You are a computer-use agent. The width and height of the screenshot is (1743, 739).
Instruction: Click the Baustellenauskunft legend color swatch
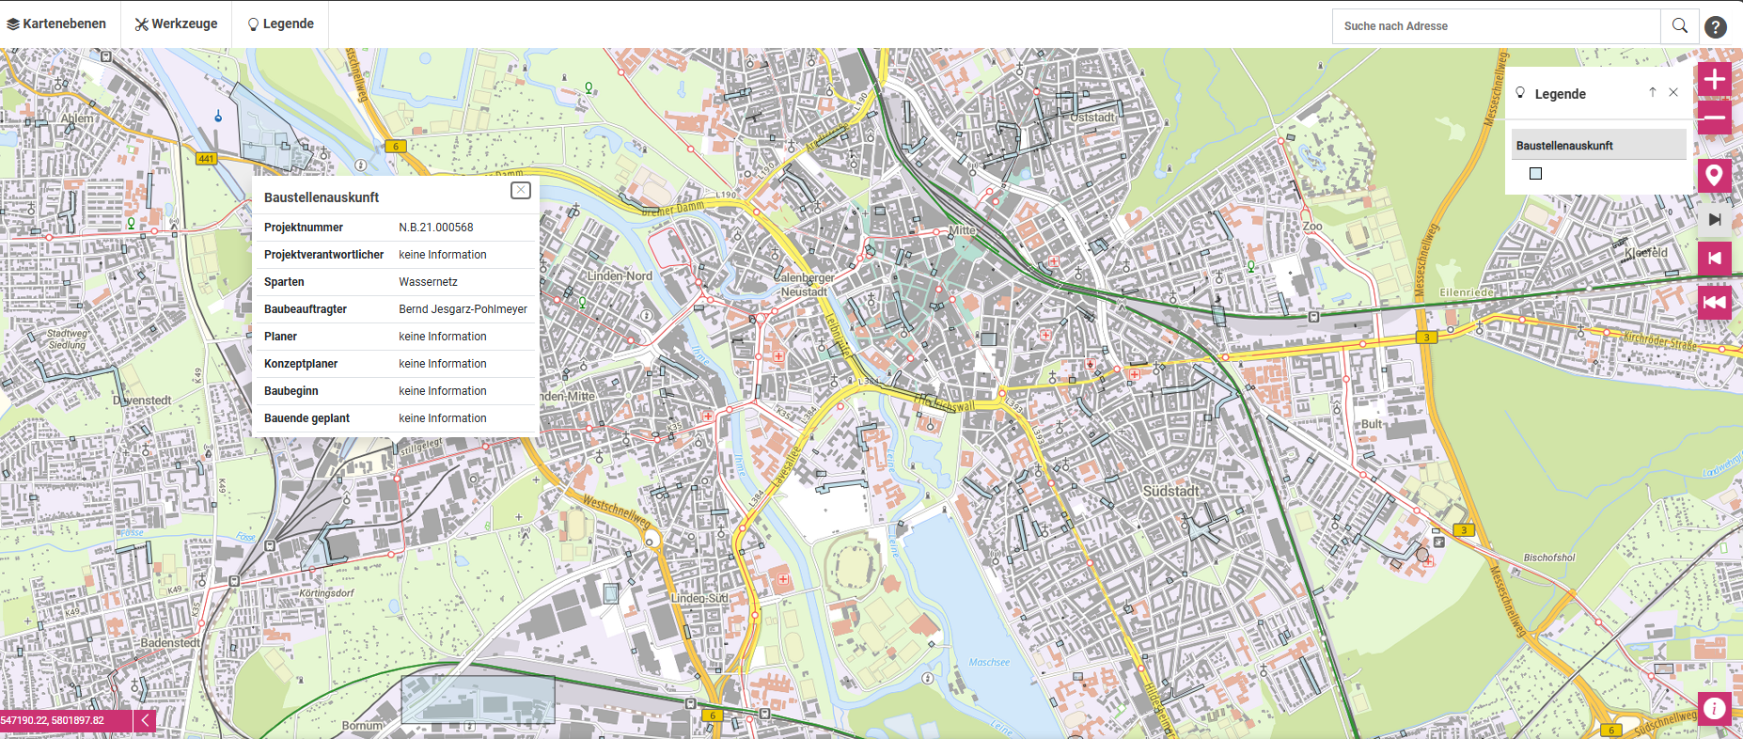pos(1535,173)
